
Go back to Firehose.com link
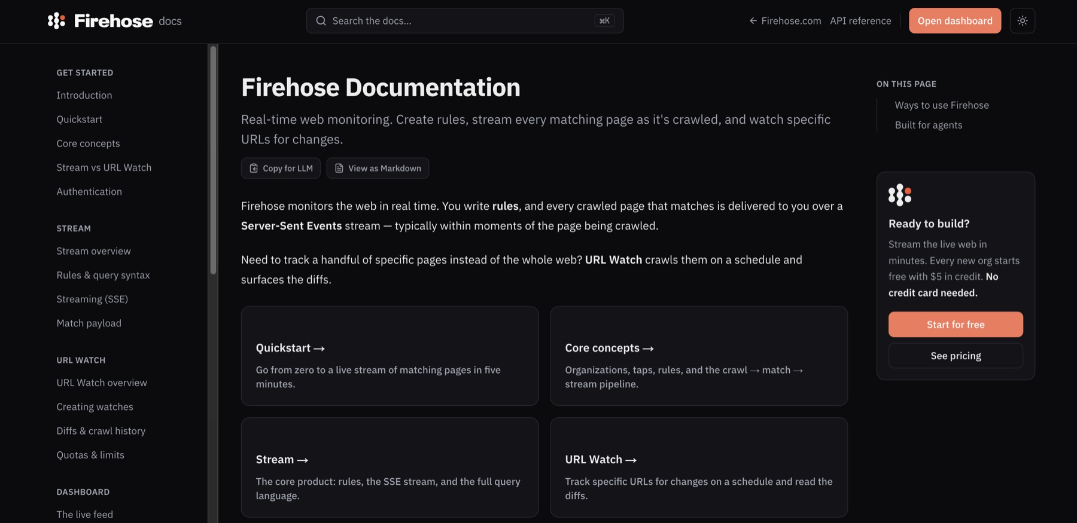point(785,21)
